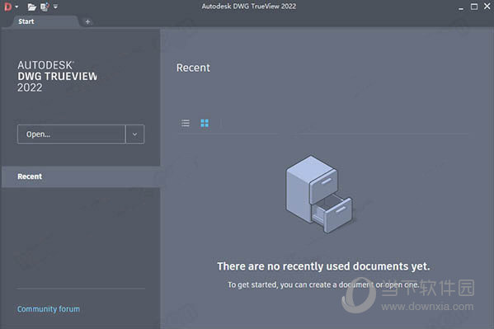Screen dimensions: 494x329
Task: Expand the Open button dropdown chevron
Action: 135,134
